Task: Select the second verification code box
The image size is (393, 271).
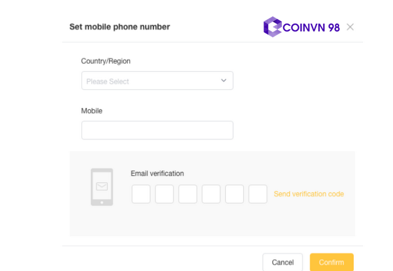Action: point(164,194)
